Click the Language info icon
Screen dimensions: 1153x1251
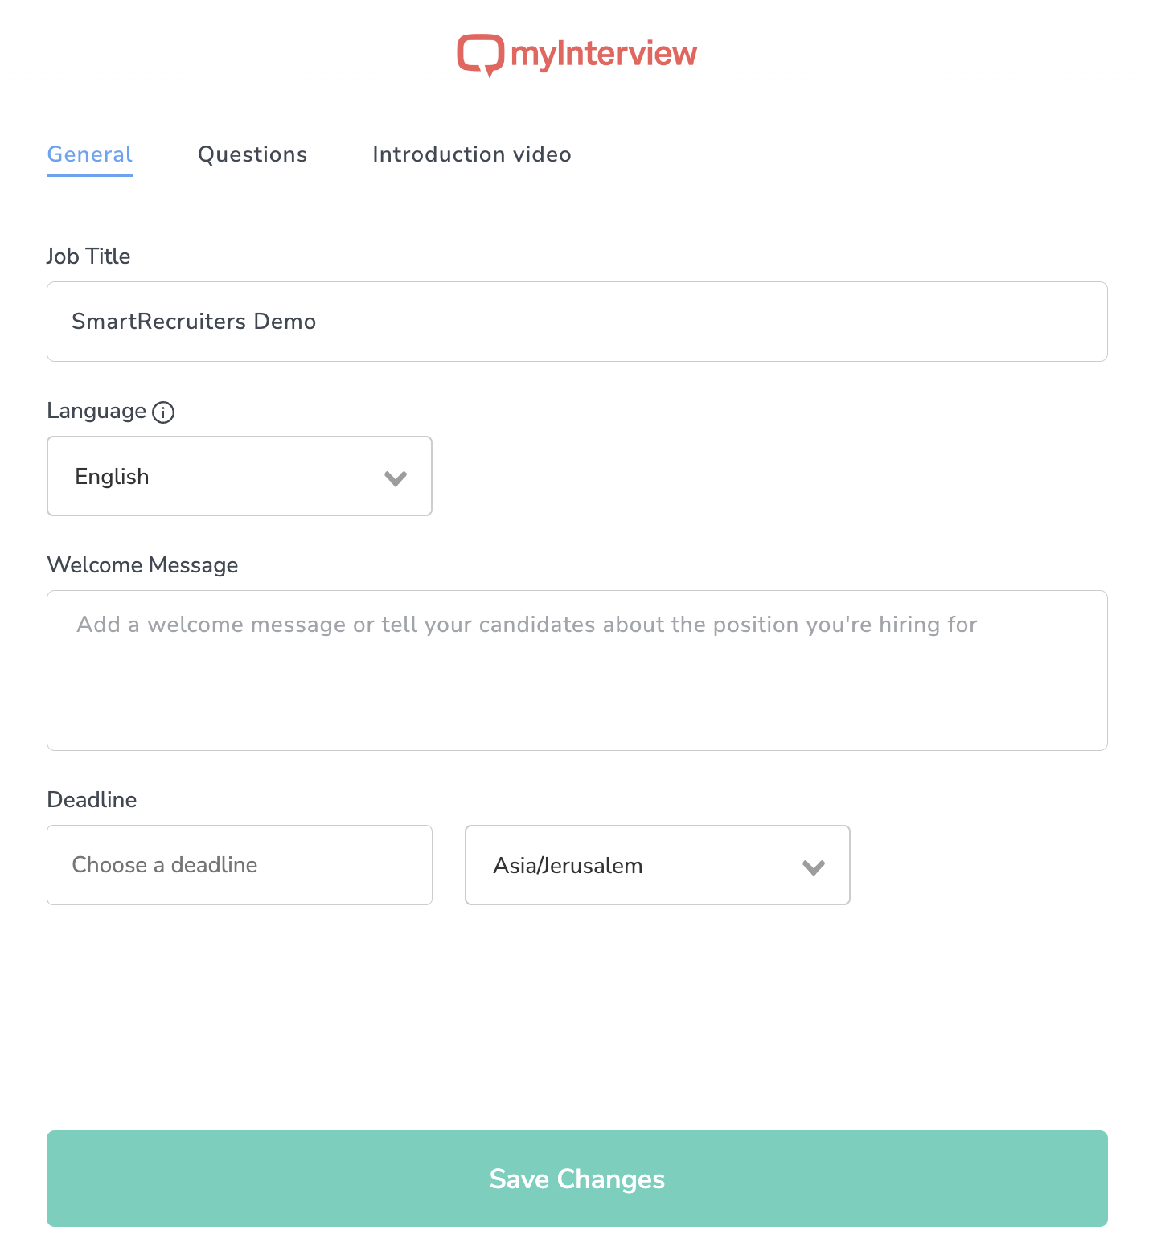[x=163, y=412]
